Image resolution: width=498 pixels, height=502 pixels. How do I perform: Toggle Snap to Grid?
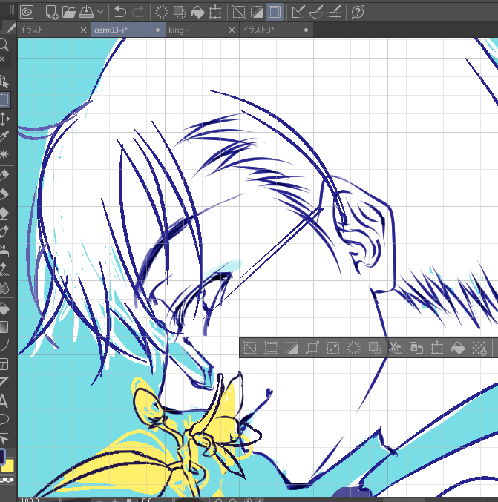(335, 12)
